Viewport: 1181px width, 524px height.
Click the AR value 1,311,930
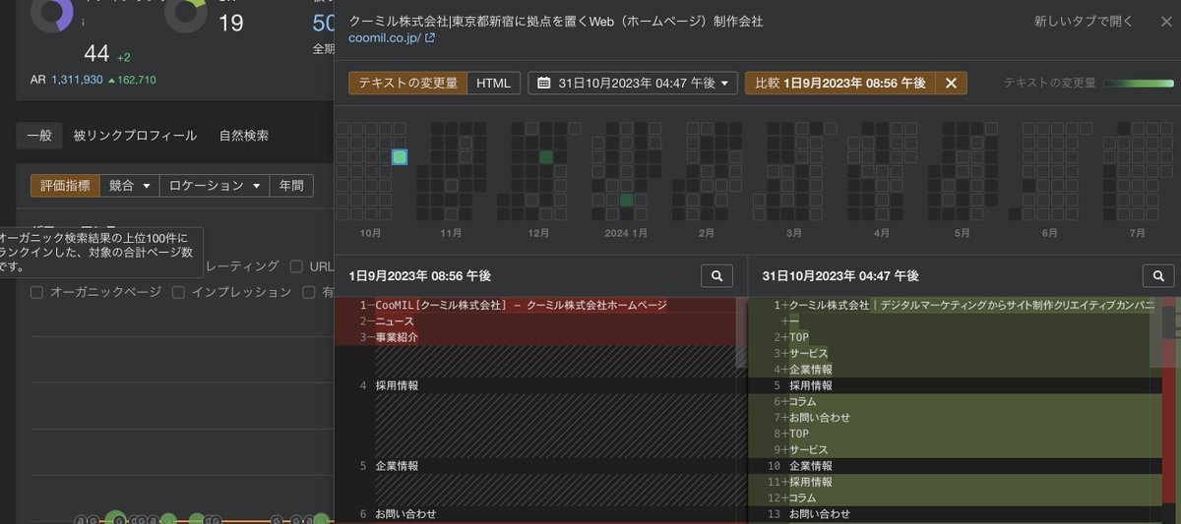coord(77,80)
